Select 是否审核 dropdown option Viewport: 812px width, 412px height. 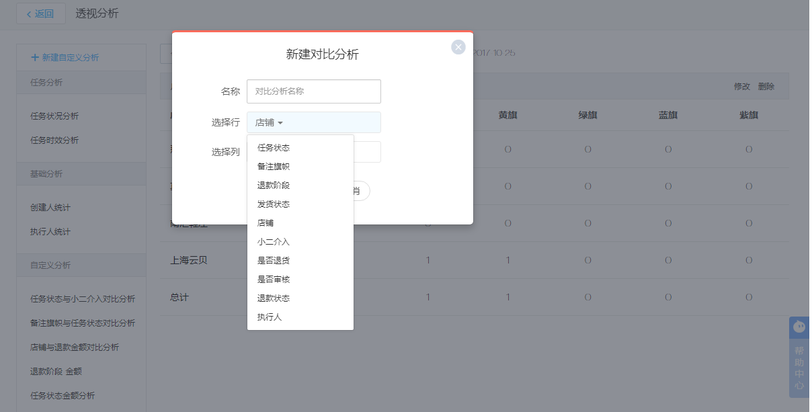click(x=274, y=280)
